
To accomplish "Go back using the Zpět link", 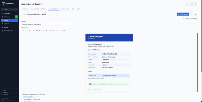I will tap(24, 14).
